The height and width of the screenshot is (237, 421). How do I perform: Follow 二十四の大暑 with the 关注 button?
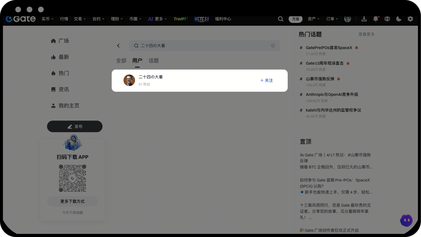tap(266, 80)
